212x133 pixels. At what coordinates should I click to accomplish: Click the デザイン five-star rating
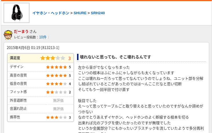56,67
